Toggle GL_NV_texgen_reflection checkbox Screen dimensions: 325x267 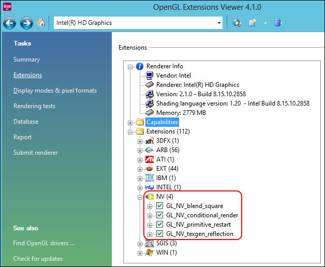(160, 234)
